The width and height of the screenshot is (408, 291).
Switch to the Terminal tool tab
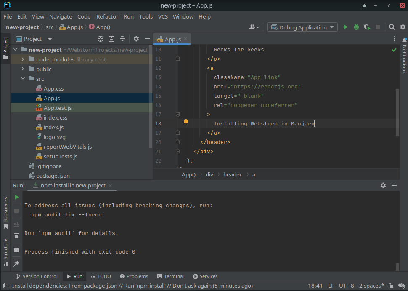(170, 277)
